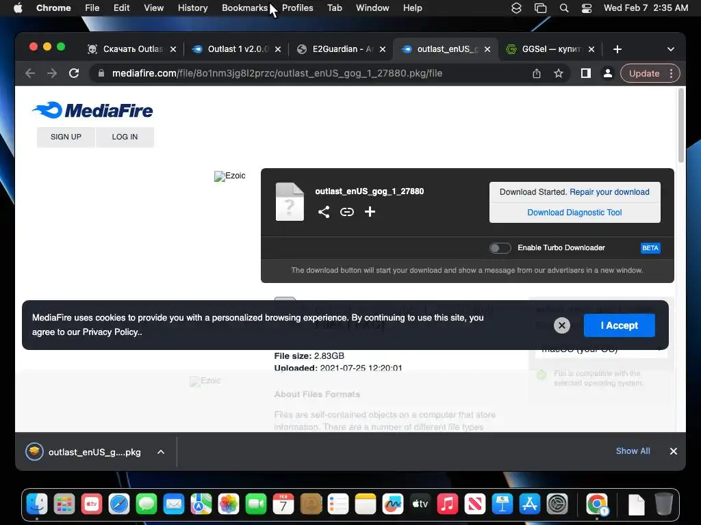The height and width of the screenshot is (525, 701).
Task: Open the Bookmarks menu
Action: pyautogui.click(x=244, y=8)
